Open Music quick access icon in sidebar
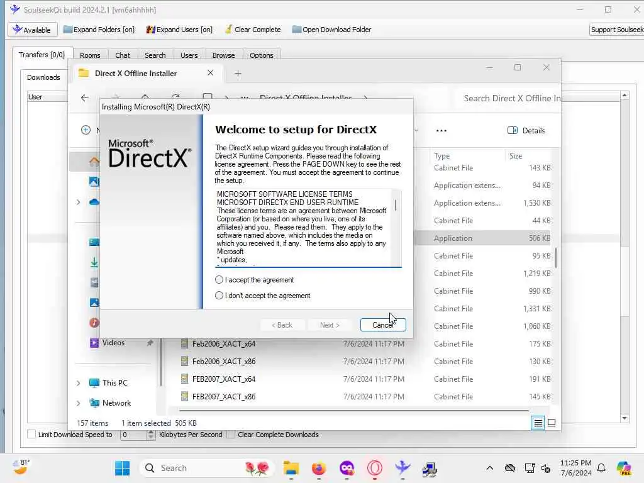 tap(94, 323)
